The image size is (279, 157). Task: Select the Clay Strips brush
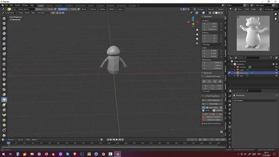(4, 34)
